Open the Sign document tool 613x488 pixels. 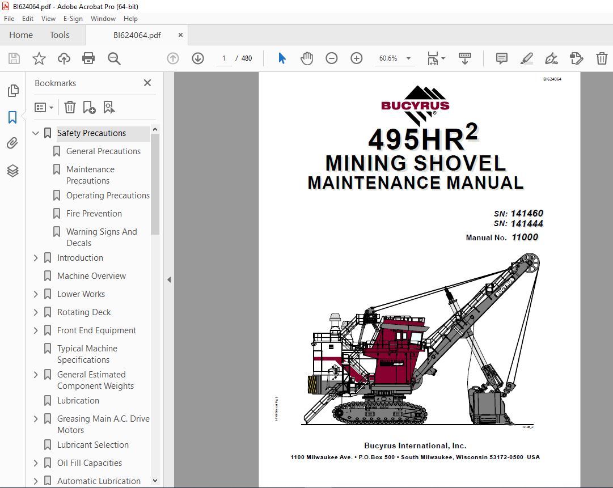[552, 58]
